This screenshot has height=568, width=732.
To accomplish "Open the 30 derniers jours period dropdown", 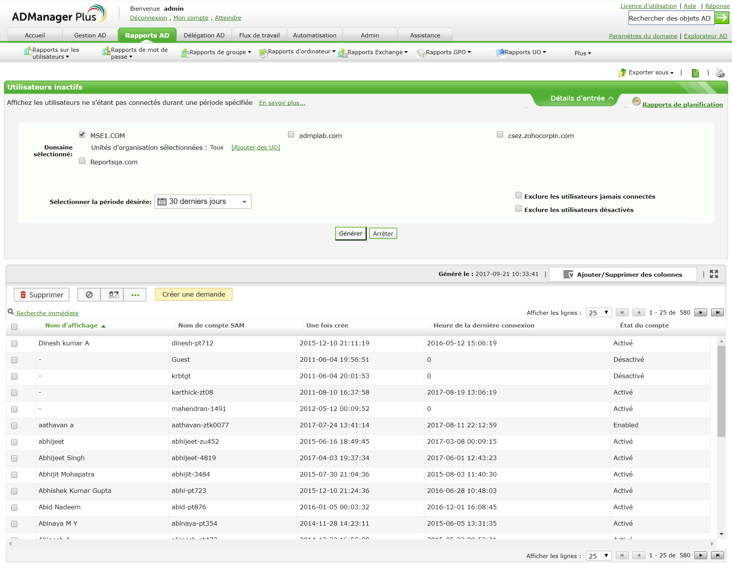I will tap(203, 202).
